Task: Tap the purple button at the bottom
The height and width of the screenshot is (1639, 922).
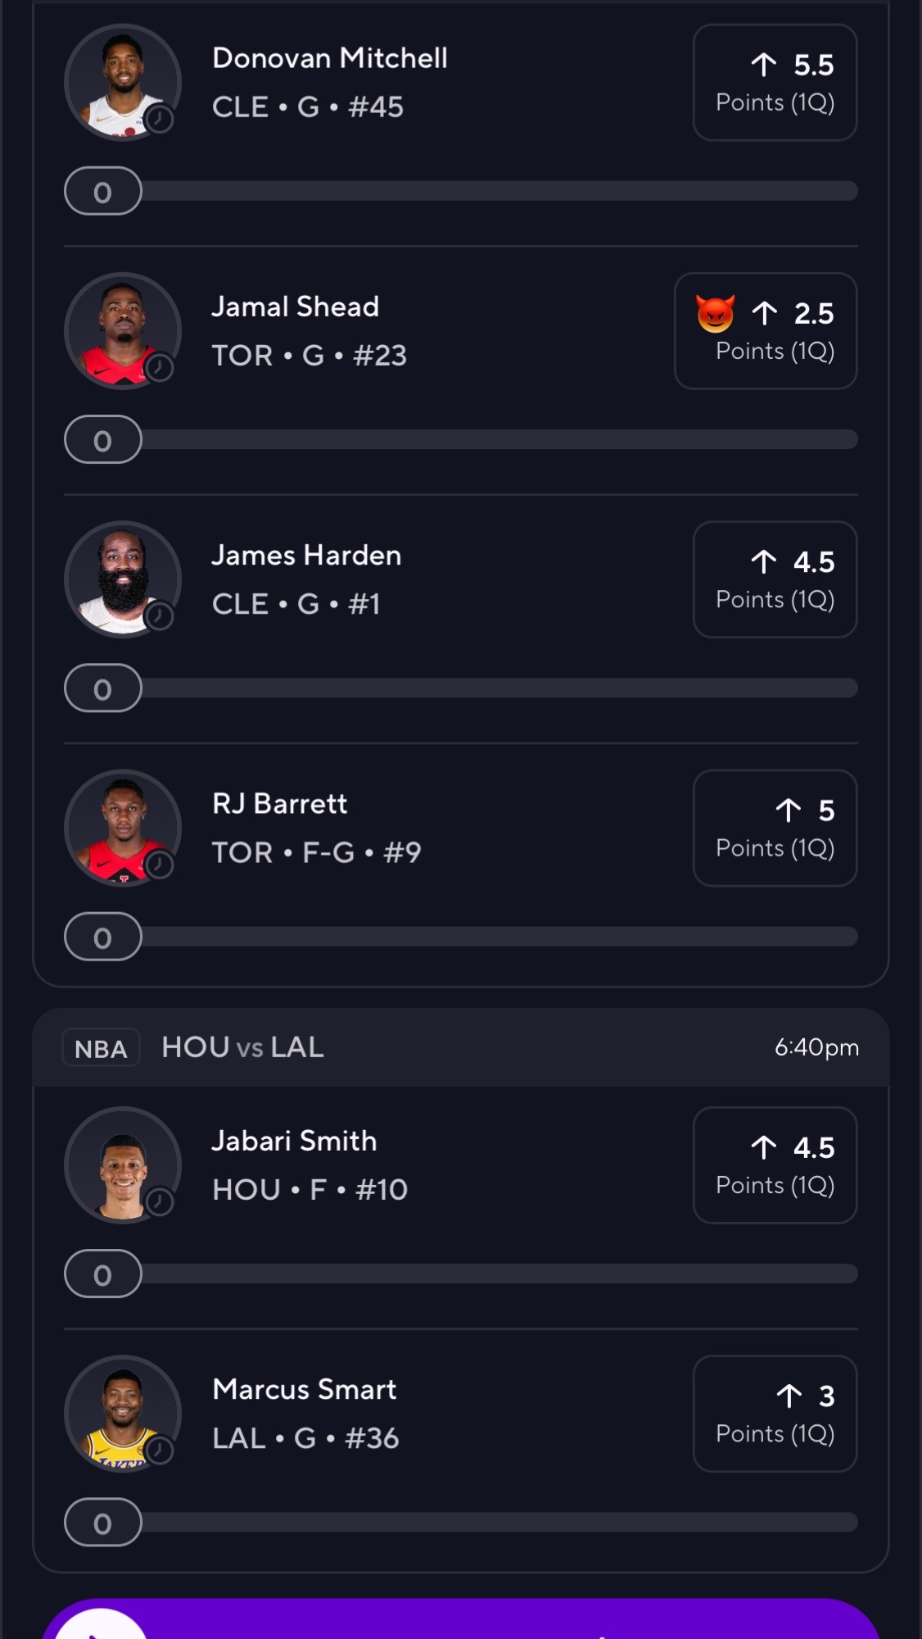Action: 461,1619
